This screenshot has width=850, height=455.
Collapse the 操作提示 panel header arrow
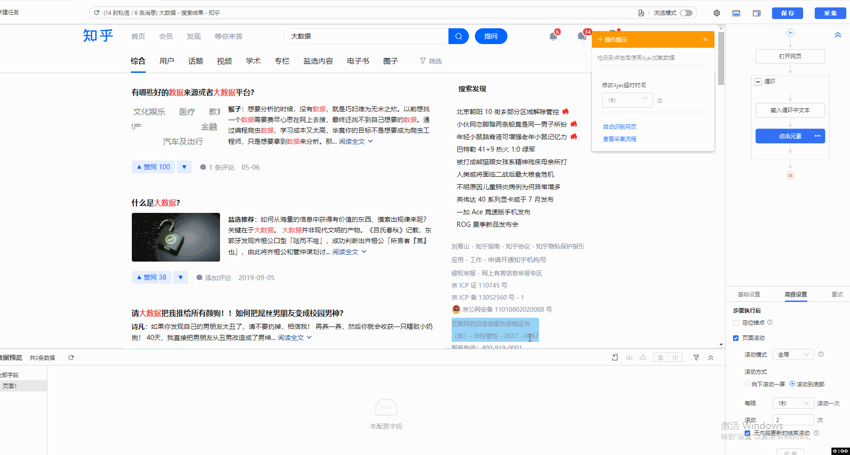point(705,39)
